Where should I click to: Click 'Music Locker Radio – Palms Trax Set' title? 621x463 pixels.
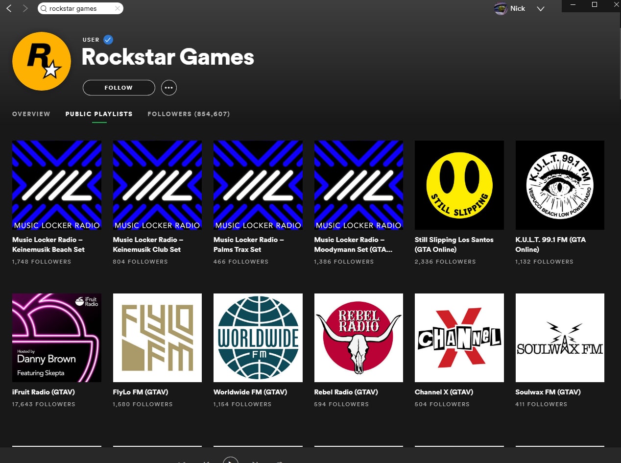[x=249, y=244]
